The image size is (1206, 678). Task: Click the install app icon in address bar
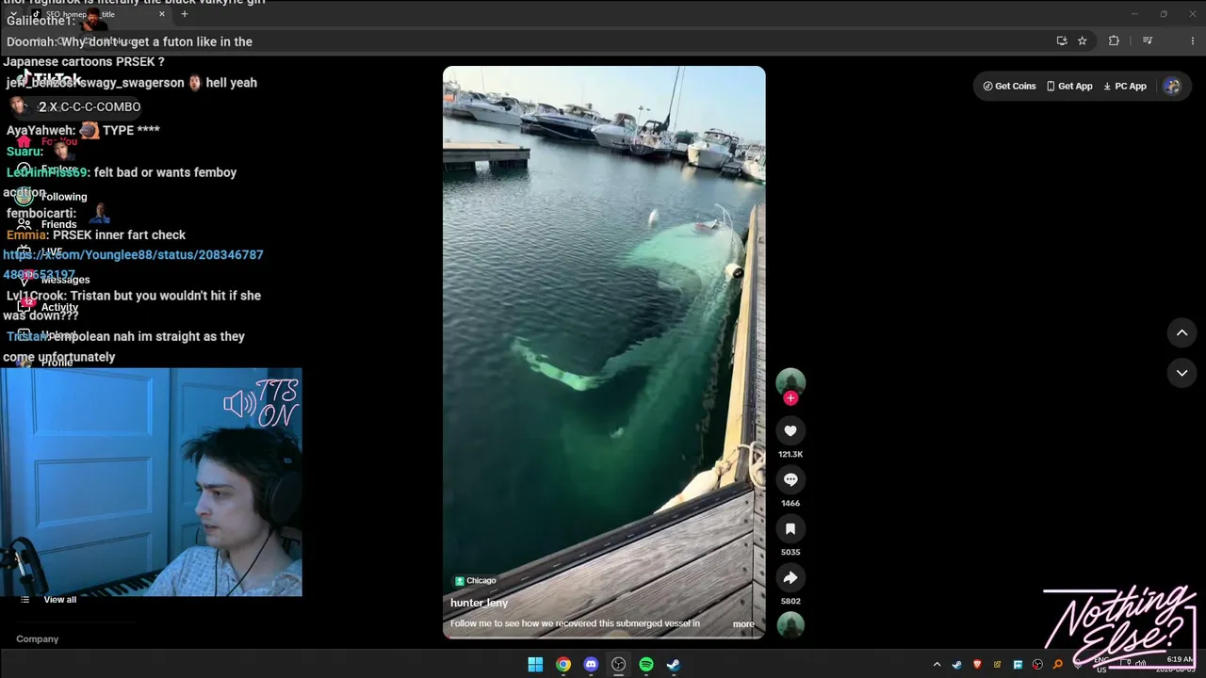(1062, 40)
